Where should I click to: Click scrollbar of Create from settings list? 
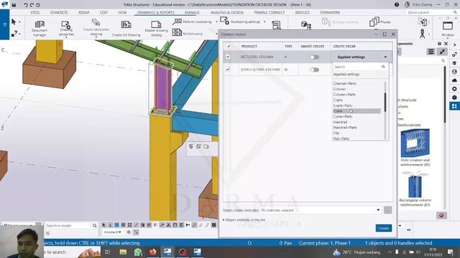click(385, 102)
